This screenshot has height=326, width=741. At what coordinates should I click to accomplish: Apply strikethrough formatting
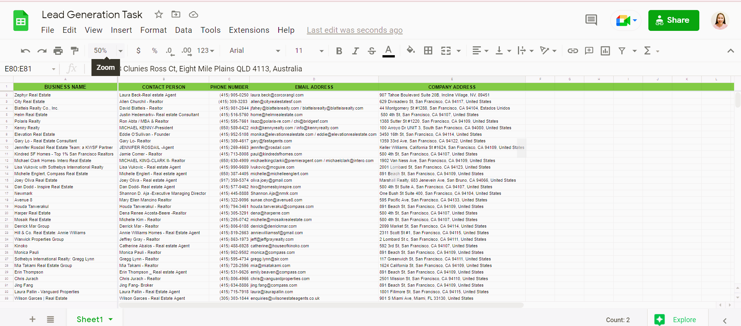point(372,51)
